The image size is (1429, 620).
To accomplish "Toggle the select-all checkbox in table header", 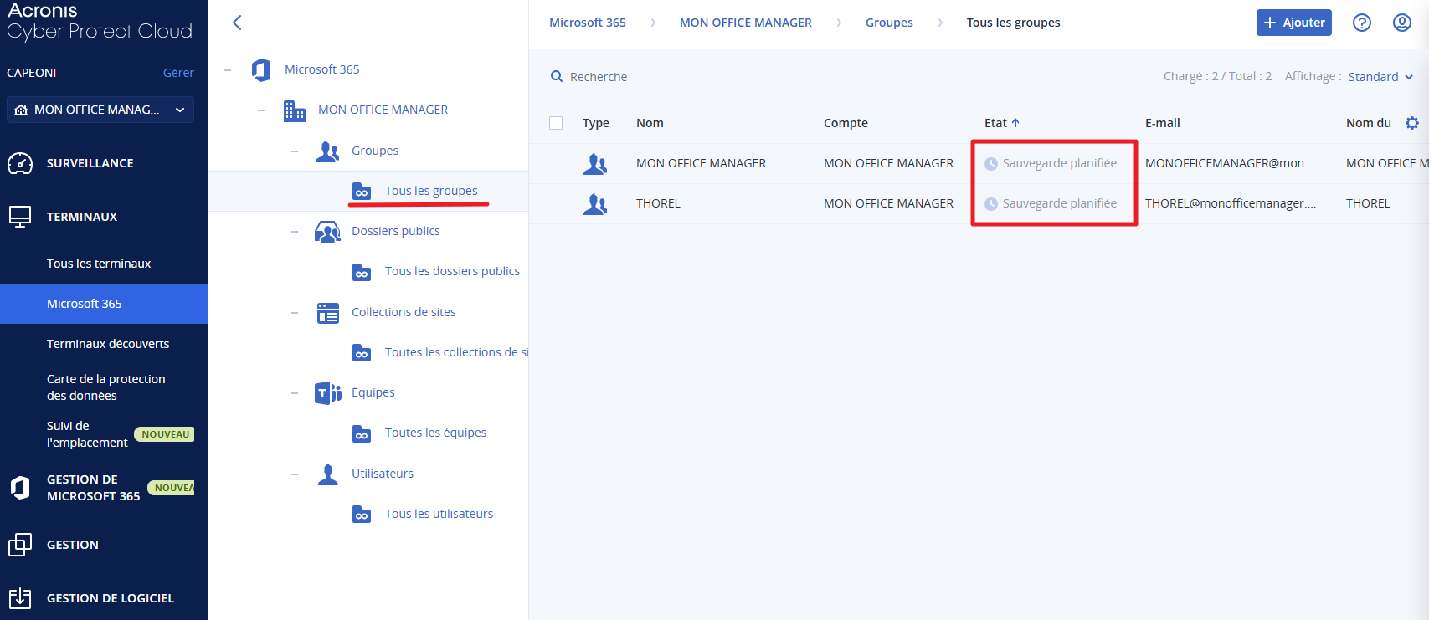I will coord(556,123).
